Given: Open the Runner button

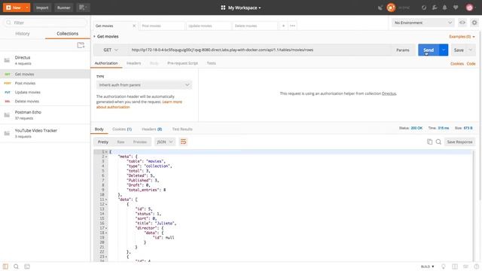Looking at the screenshot, I should 63,8.
